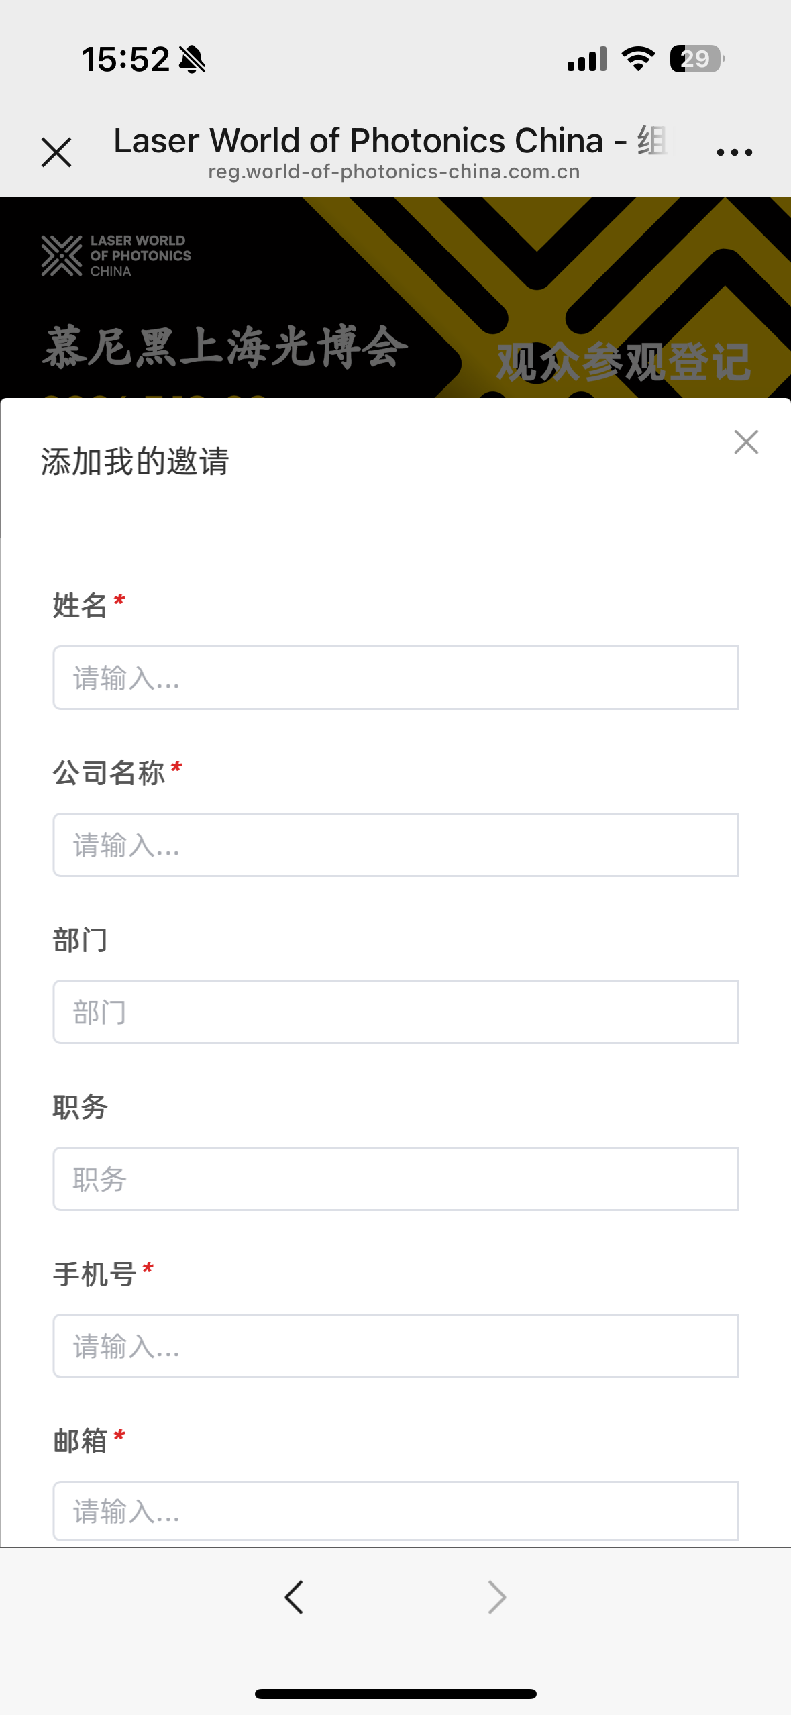The width and height of the screenshot is (791, 1715).
Task: Close the 添加我的邀请 dialog
Action: [745, 442]
